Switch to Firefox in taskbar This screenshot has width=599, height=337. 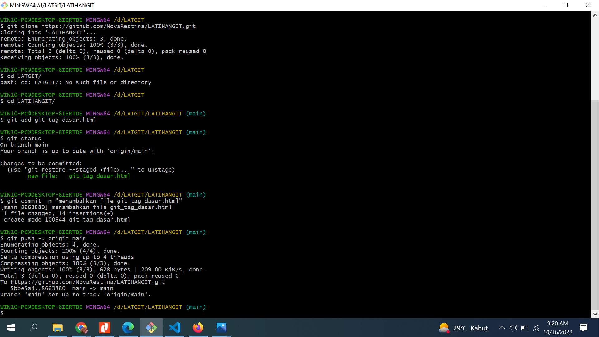198,328
